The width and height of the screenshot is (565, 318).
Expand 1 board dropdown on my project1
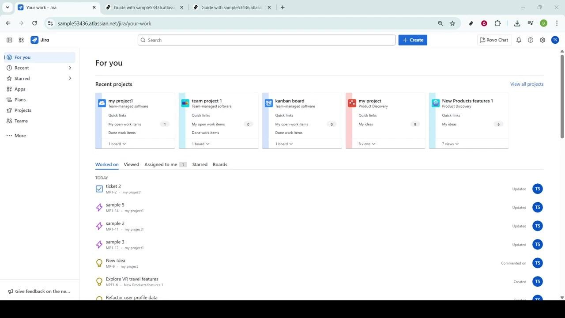117,144
